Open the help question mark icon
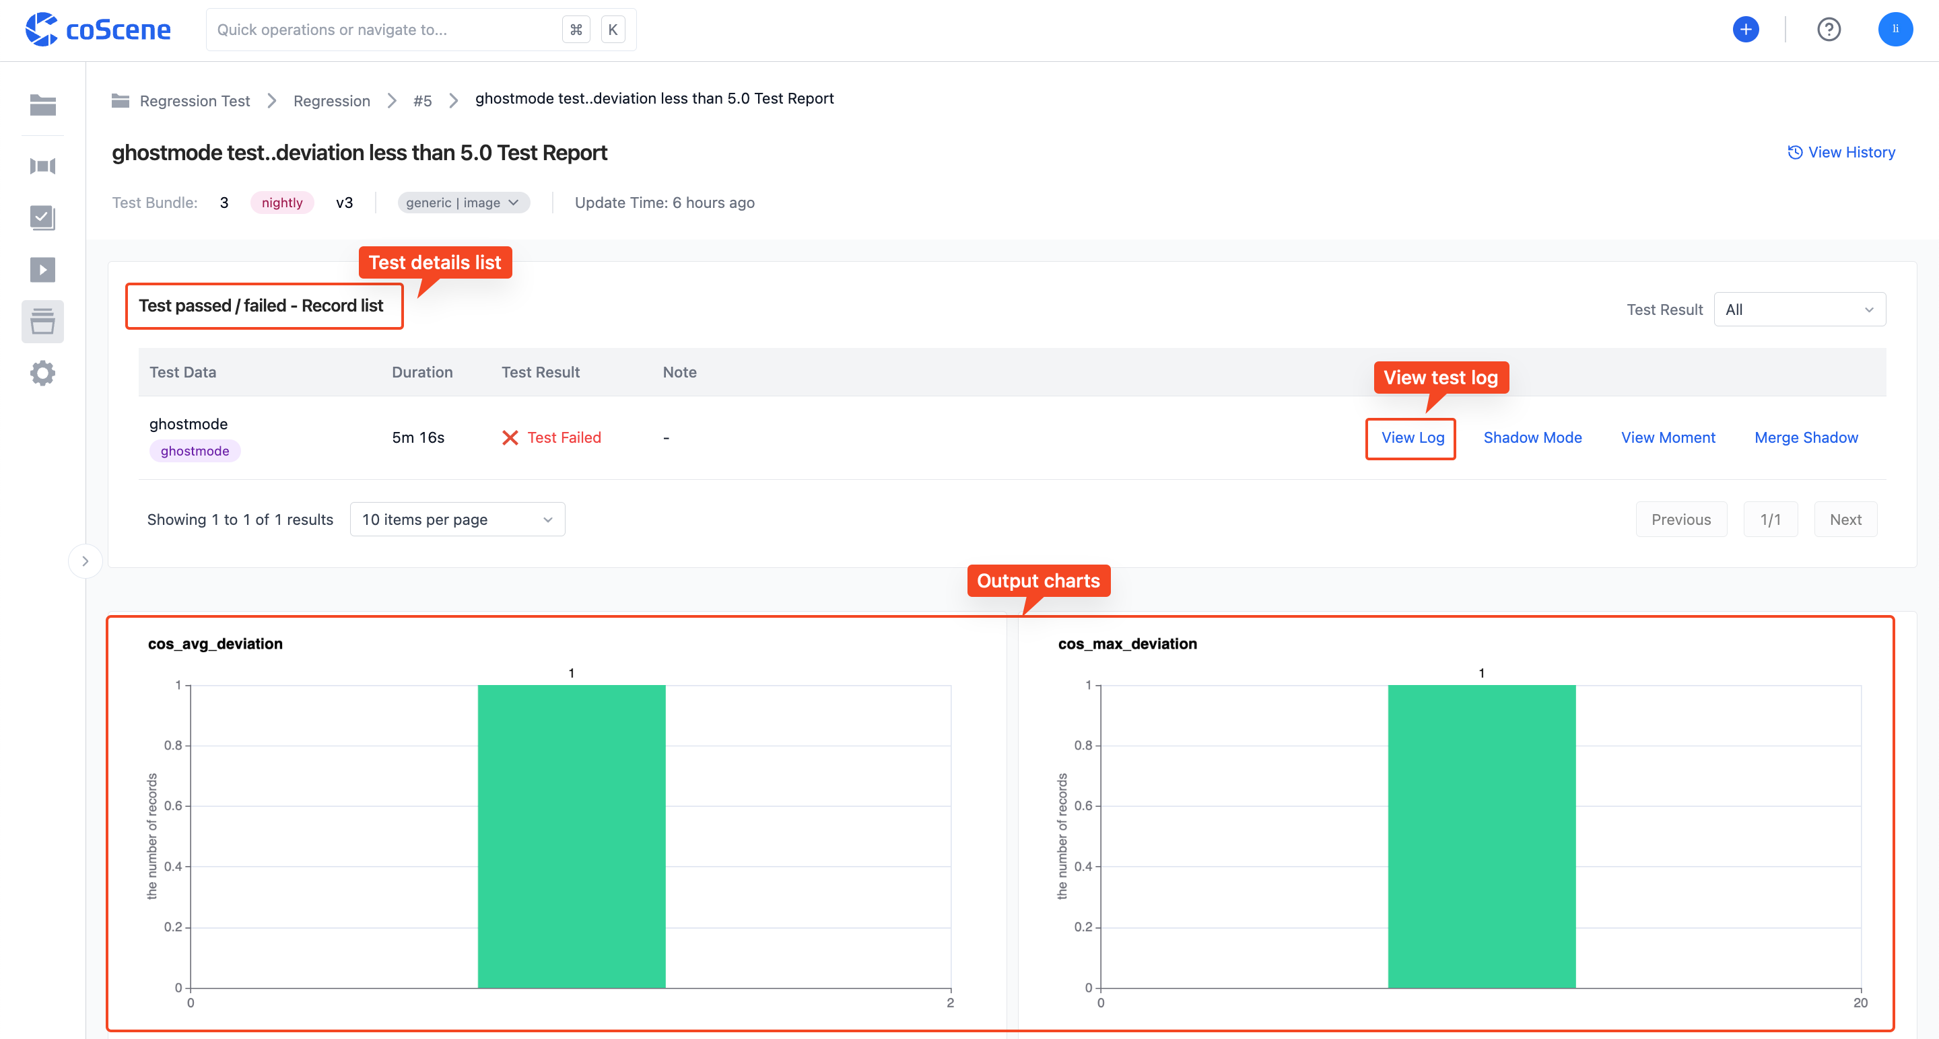This screenshot has width=1939, height=1039. (1829, 30)
